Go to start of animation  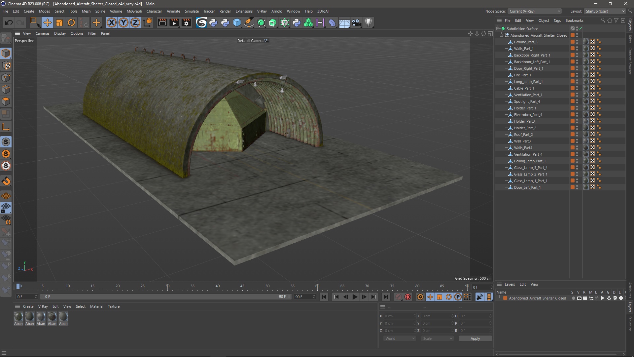click(324, 297)
